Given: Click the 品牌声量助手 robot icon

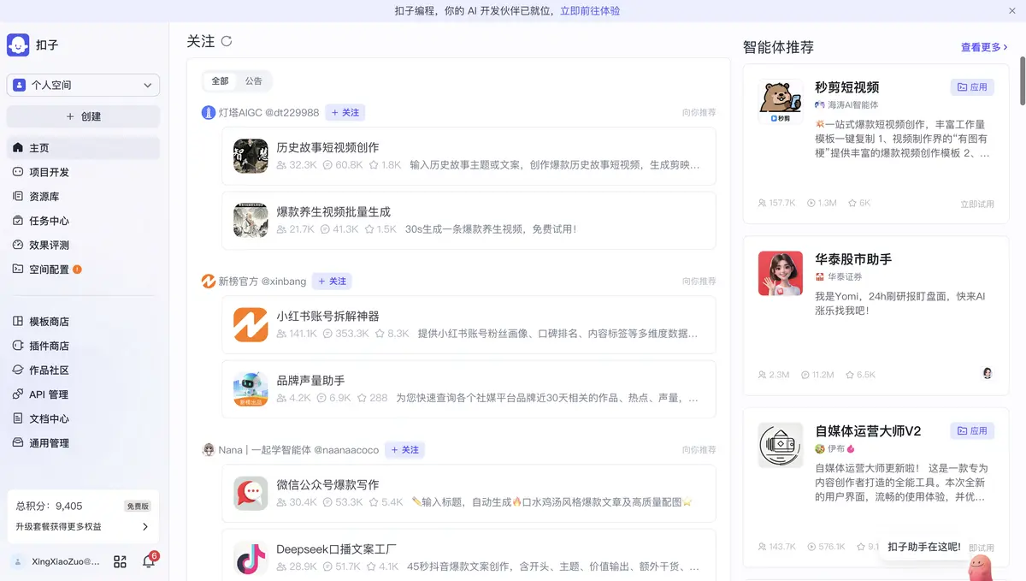Looking at the screenshot, I should pyautogui.click(x=251, y=388).
